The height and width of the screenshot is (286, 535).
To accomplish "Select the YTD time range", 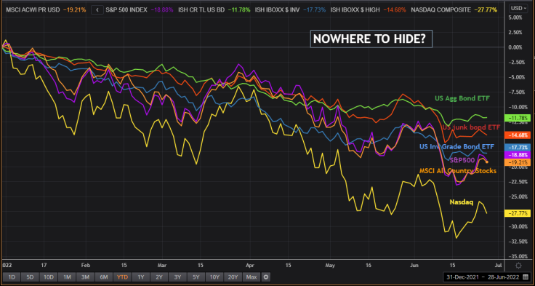I will [122, 277].
